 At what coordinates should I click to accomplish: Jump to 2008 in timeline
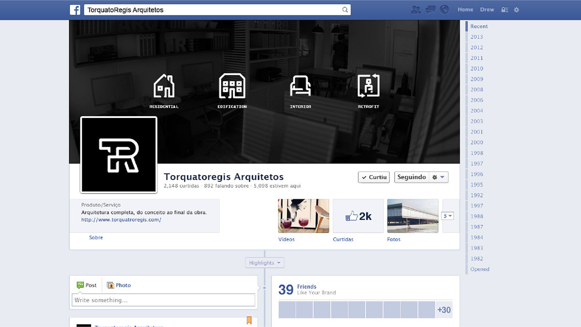click(x=477, y=89)
